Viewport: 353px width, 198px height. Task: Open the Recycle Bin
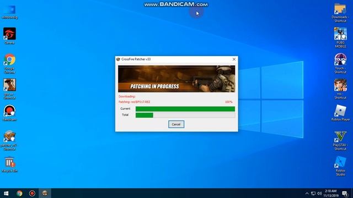[9, 164]
